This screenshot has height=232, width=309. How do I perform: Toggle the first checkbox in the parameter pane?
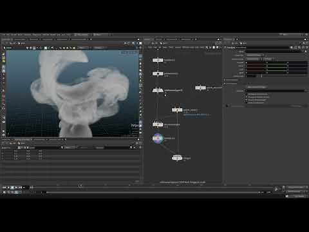point(246,94)
